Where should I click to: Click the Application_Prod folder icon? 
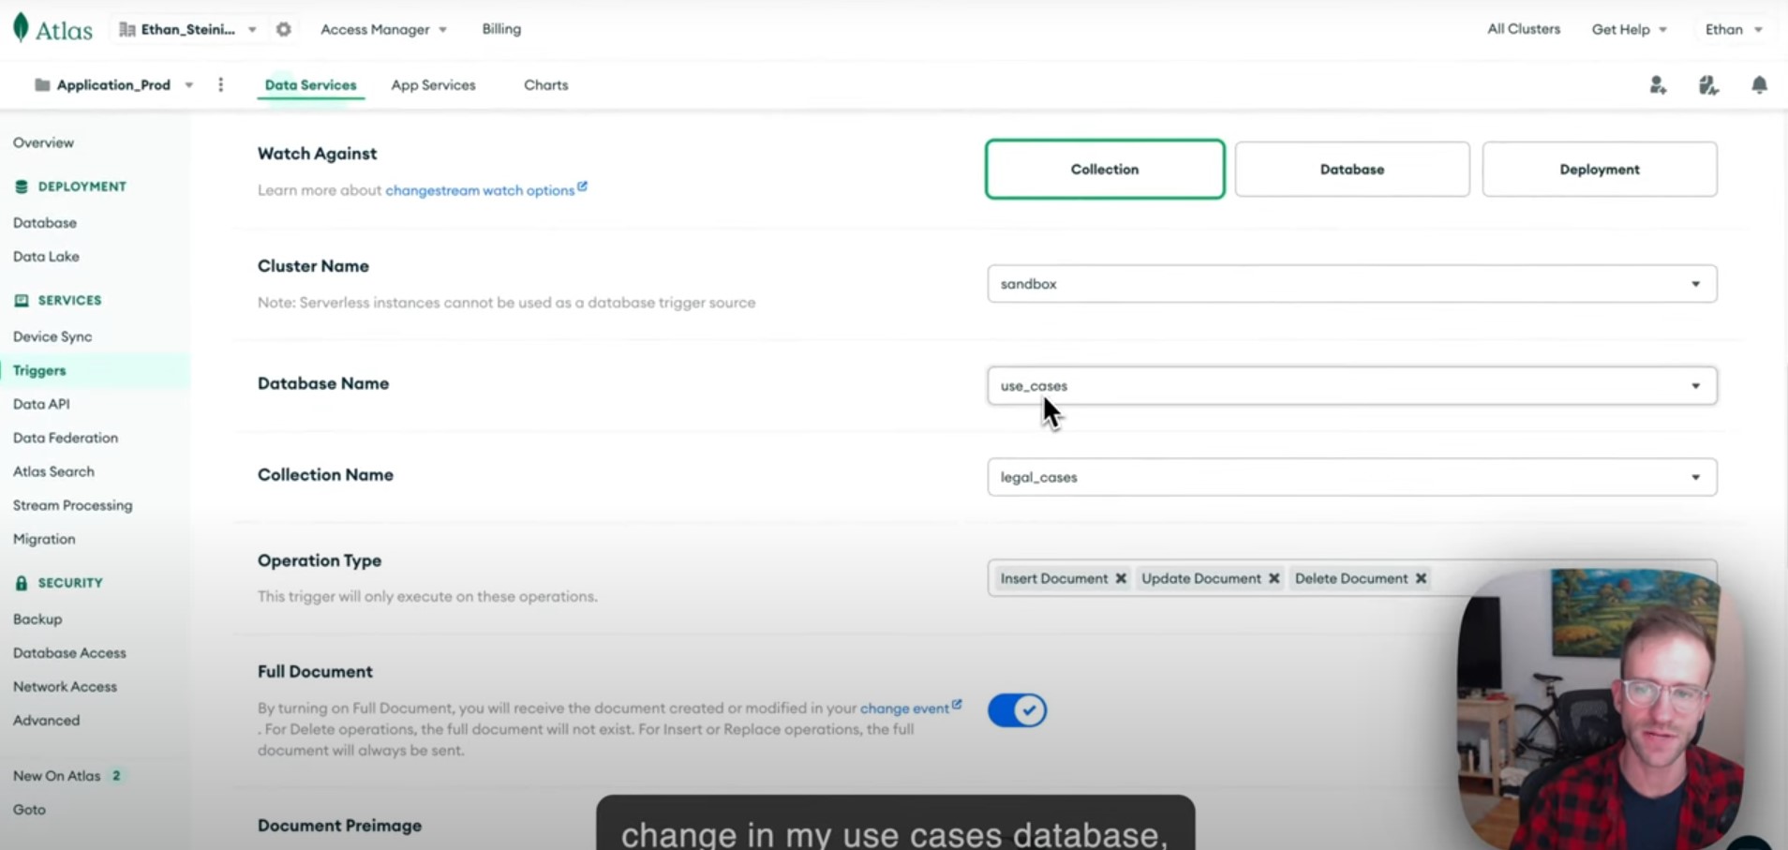(x=42, y=84)
